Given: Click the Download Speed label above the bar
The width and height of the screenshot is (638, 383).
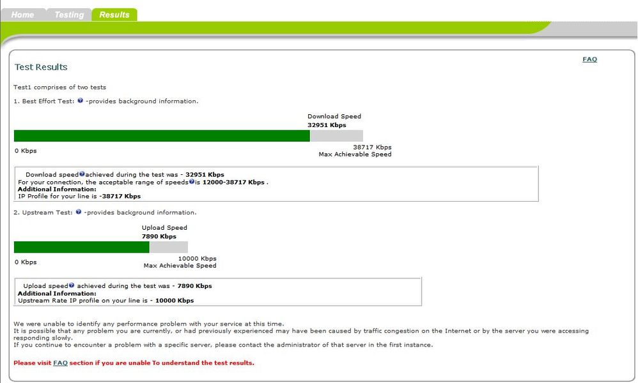Looking at the screenshot, I should coord(334,116).
